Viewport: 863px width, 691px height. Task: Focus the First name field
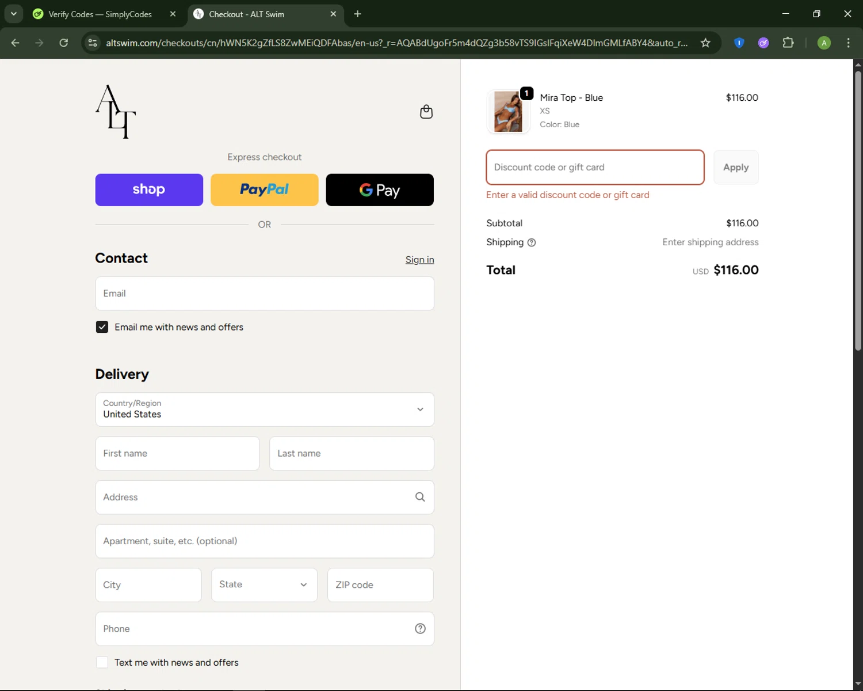pos(177,454)
